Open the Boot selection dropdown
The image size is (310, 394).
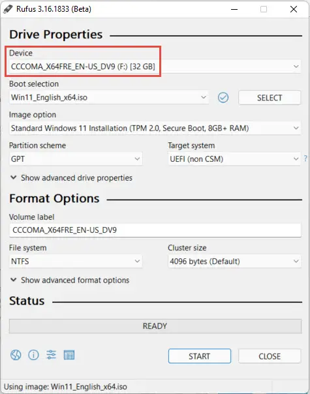109,97
